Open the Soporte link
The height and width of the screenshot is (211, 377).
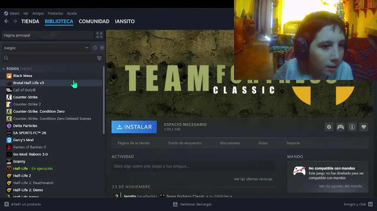pyautogui.click(x=293, y=143)
